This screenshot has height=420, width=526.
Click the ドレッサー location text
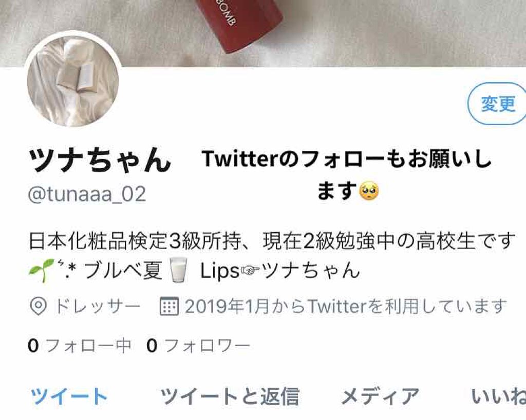97,306
